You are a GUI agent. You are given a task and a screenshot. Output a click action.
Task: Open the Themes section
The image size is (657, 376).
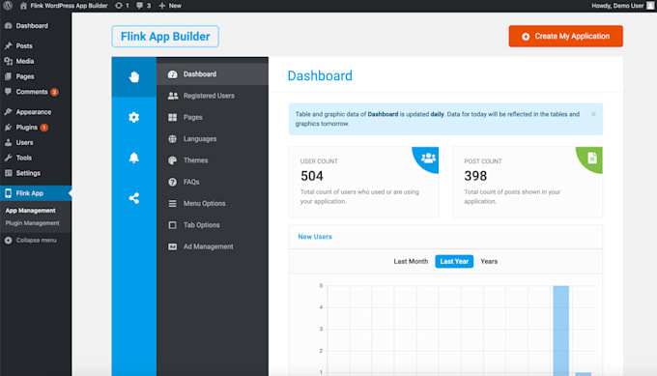click(213, 160)
